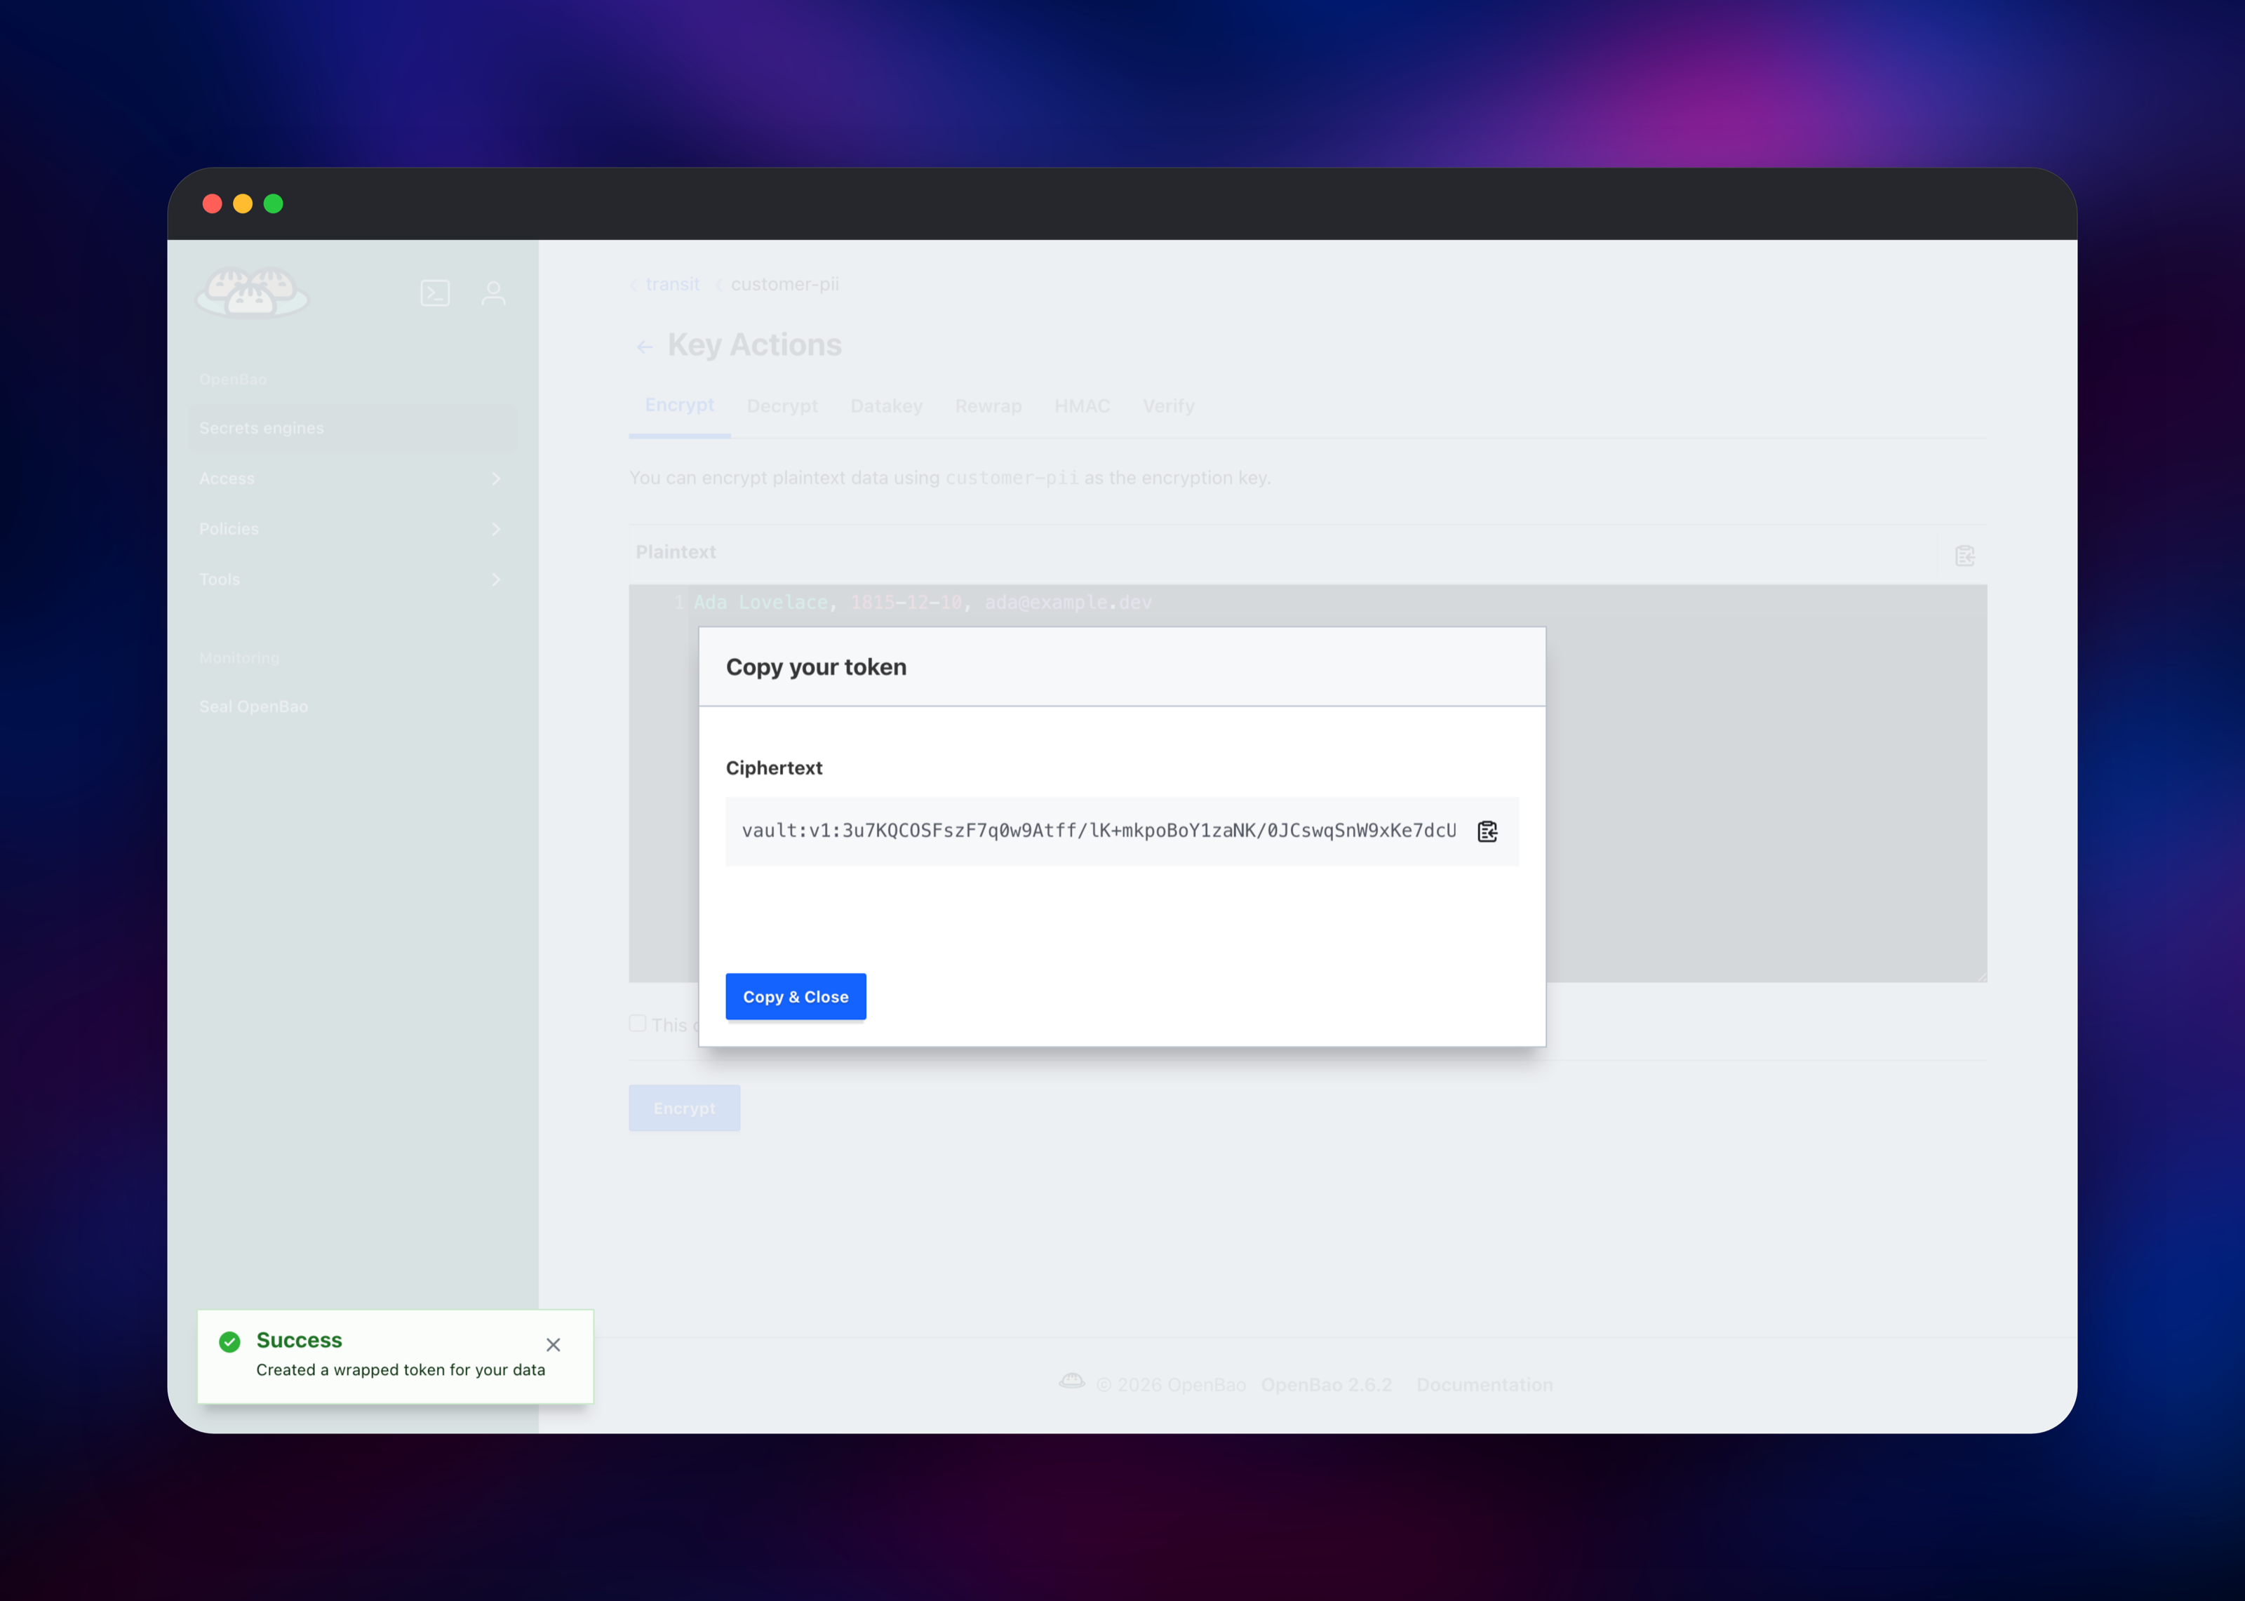2245x1601 pixels.
Task: Copy ciphertext using clipboard icon in modal
Action: [1487, 831]
